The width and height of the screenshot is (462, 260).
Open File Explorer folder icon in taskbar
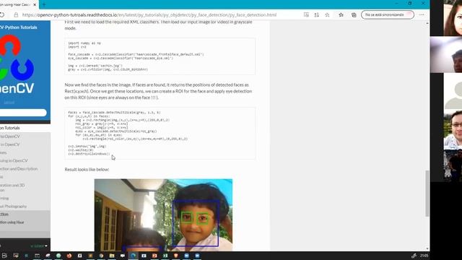tap(112, 256)
